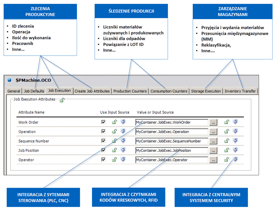Click security shield icon next to Sequence Number checkbox
Image resolution: width=276 pixels, height=210 pixels.
123,141
